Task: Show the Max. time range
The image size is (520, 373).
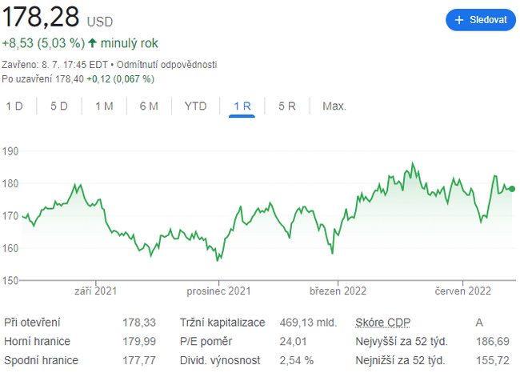Action: point(334,106)
